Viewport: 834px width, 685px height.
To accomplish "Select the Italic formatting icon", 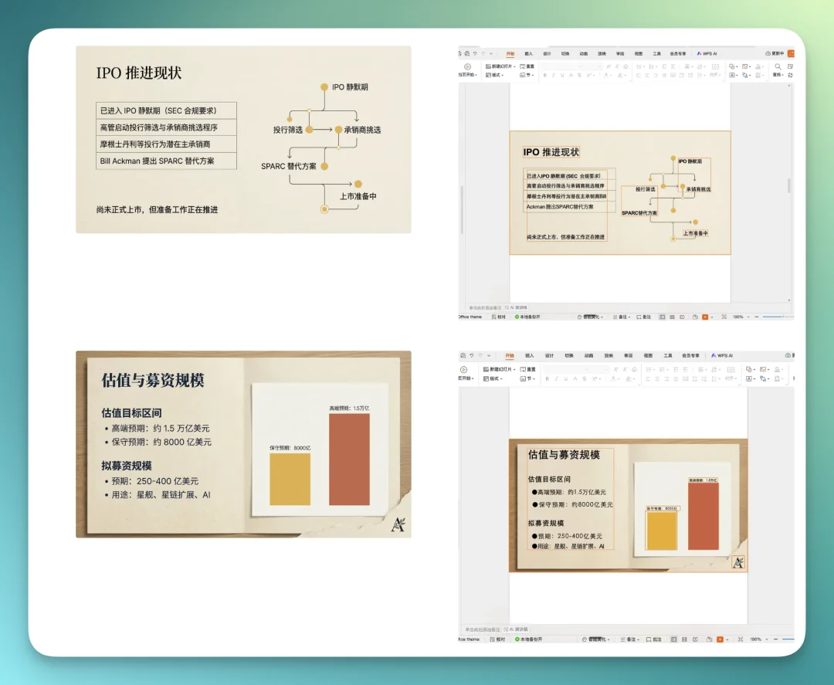I will [552, 73].
